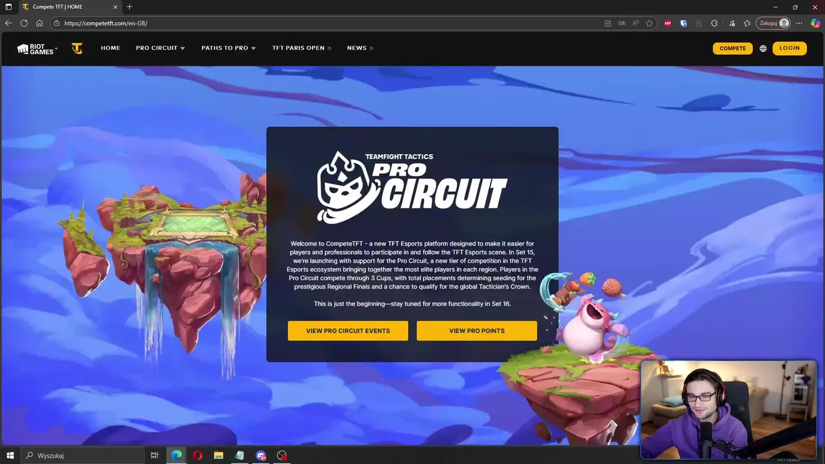Open the Extensions puzzle icon

(x=714, y=23)
